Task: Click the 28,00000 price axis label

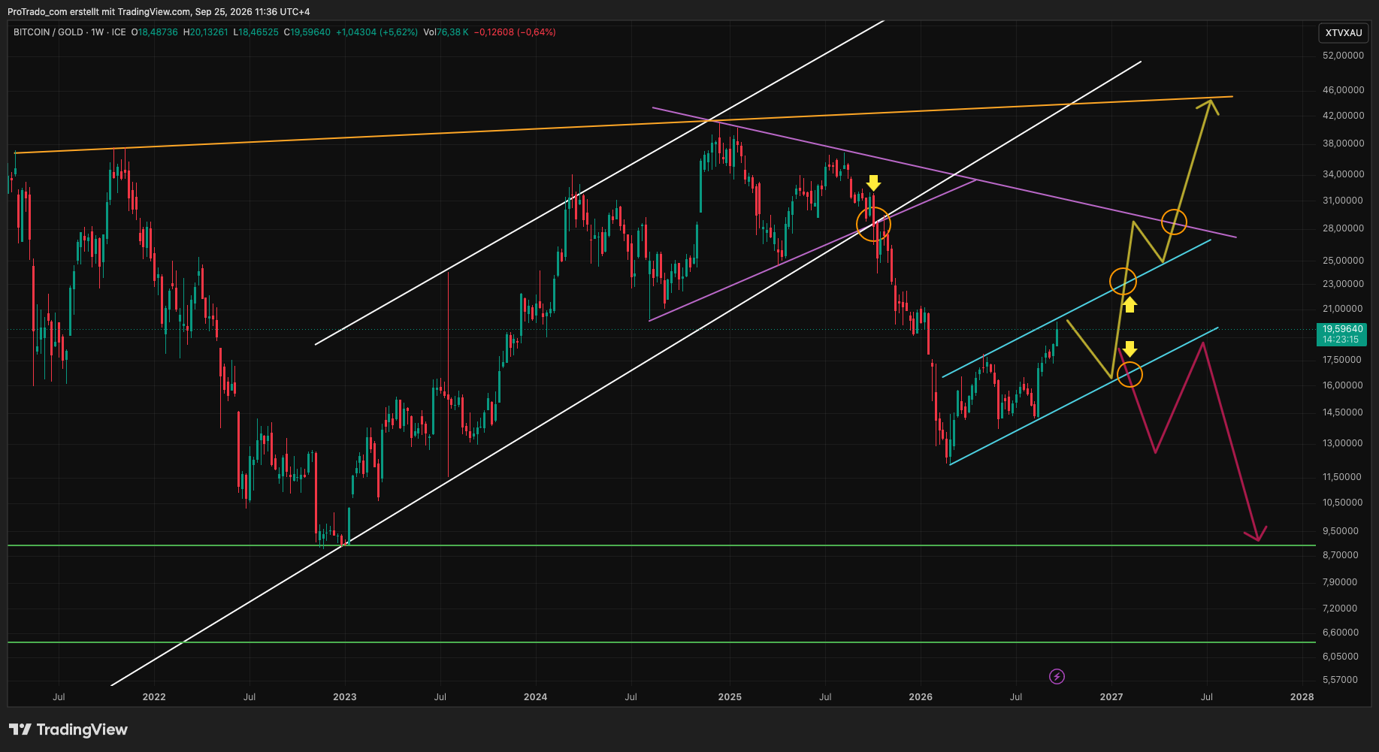Action: pos(1343,228)
